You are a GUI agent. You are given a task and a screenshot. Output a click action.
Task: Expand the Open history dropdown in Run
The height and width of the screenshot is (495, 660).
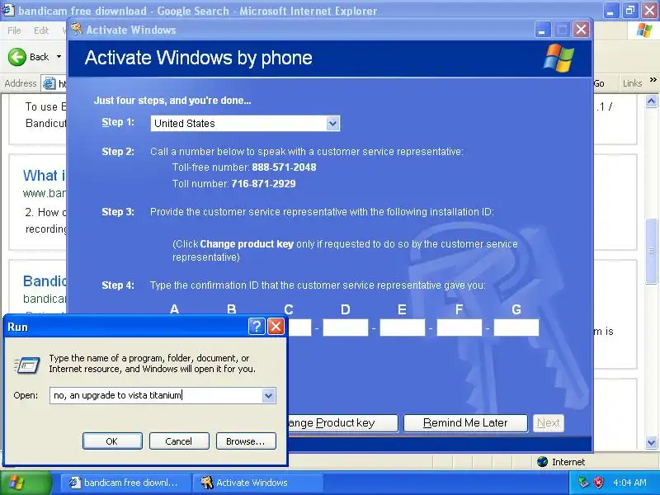269,396
